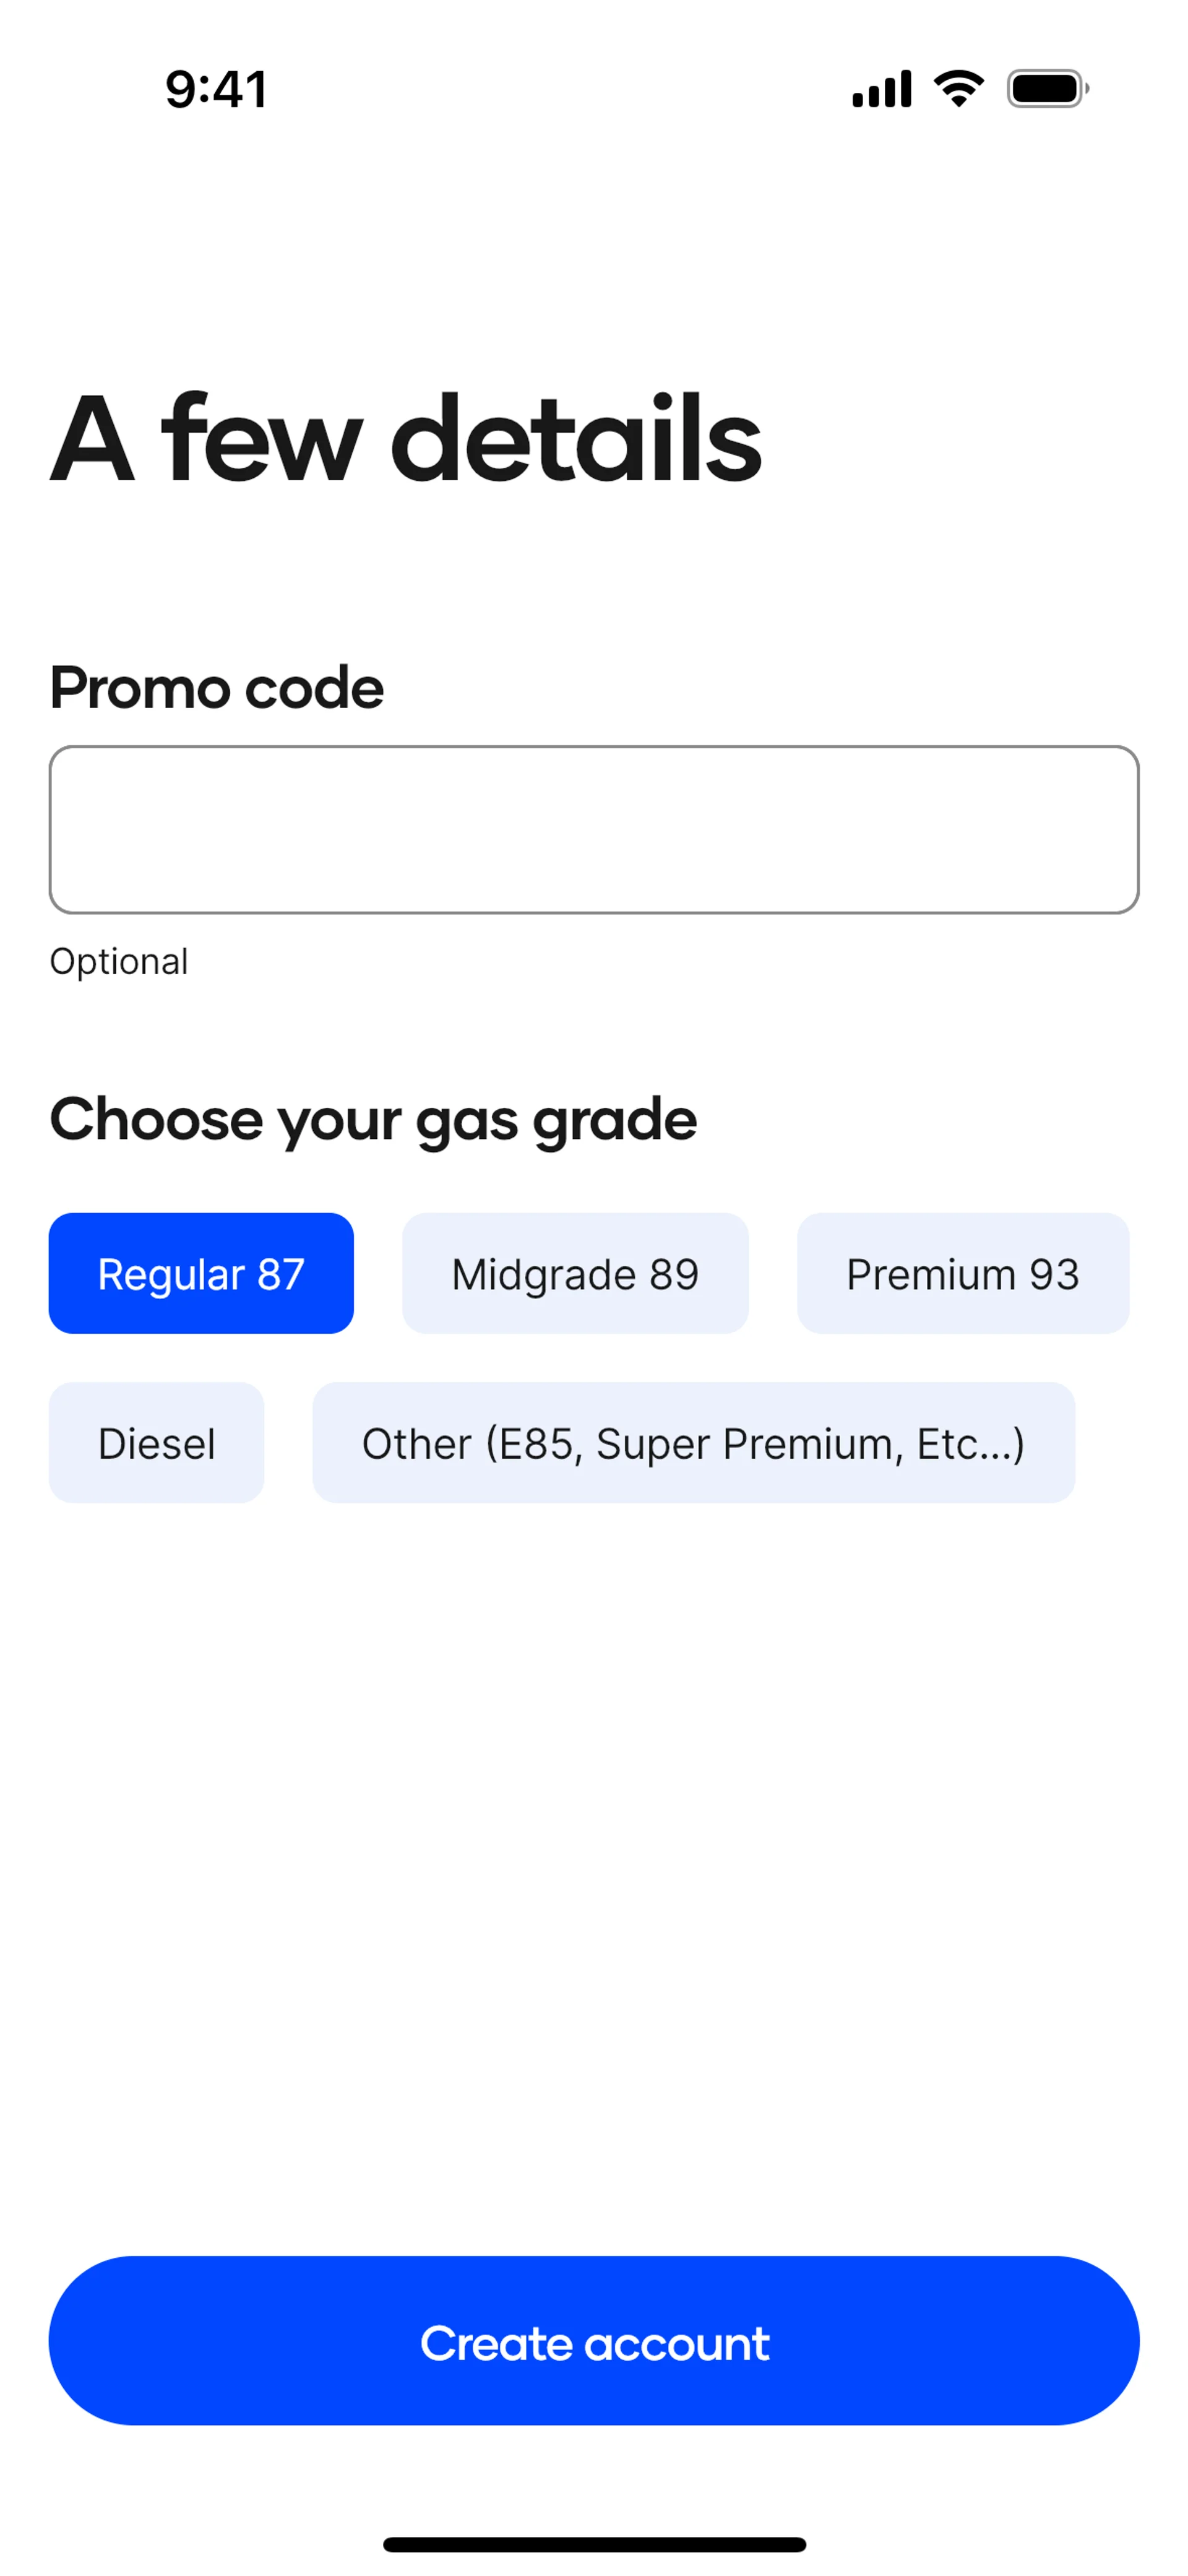Focus the Promo code text field
The image size is (1188, 2576).
click(594, 829)
